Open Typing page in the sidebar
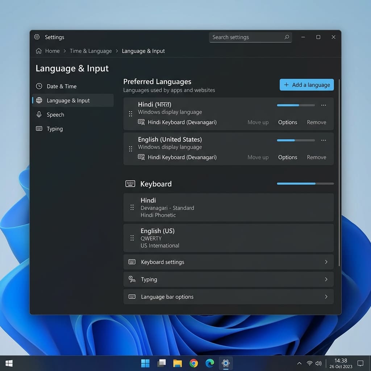371x371 pixels. pyautogui.click(x=73, y=129)
